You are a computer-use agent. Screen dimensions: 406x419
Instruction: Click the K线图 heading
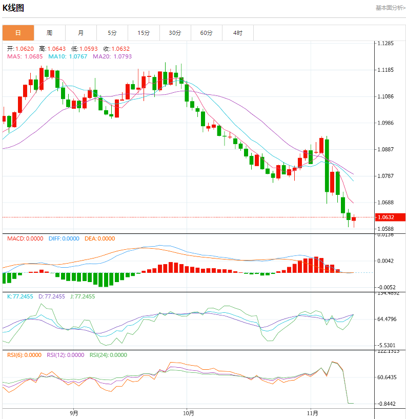pyautogui.click(x=13, y=8)
